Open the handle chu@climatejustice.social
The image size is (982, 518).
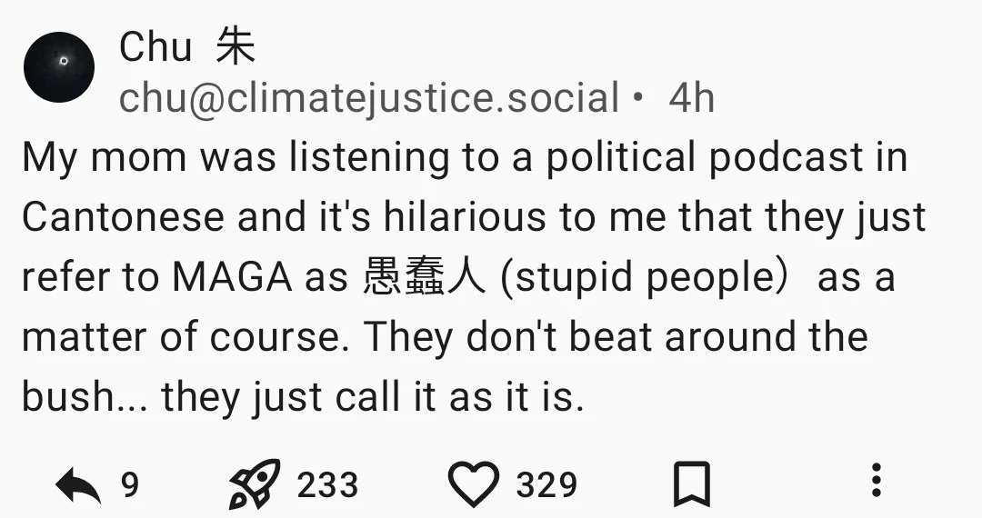pyautogui.click(x=369, y=98)
